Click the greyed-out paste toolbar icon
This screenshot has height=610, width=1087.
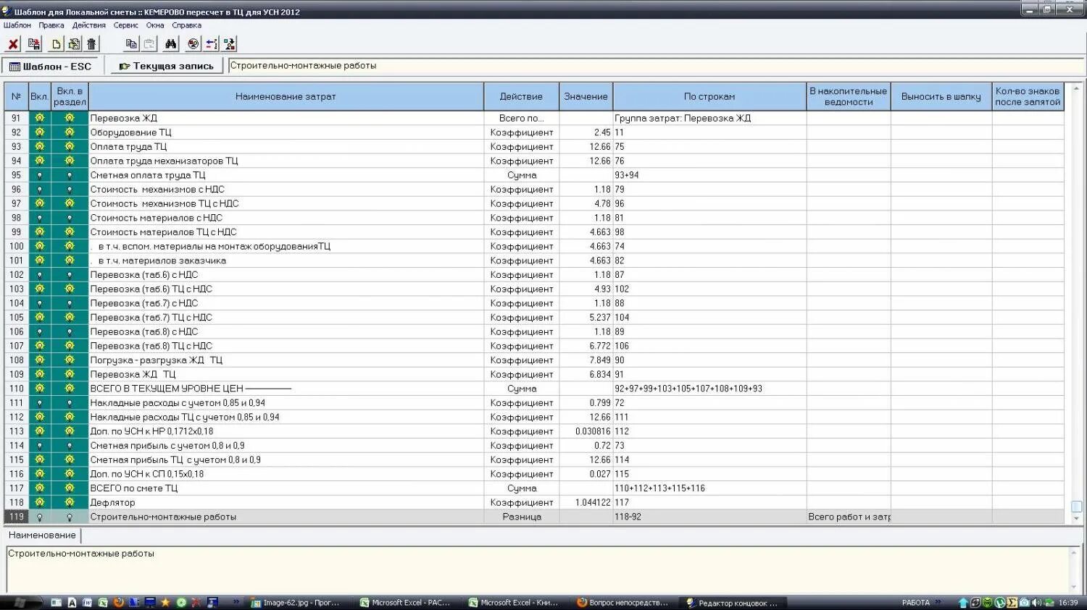coord(149,44)
